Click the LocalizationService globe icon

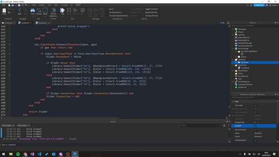tap(236, 84)
